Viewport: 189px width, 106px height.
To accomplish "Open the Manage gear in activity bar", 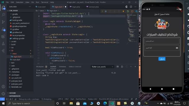I will pos(3,94).
